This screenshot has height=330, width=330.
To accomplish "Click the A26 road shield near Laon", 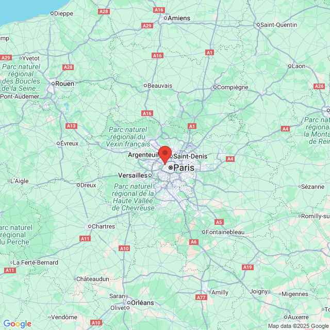I will tap(319, 86).
